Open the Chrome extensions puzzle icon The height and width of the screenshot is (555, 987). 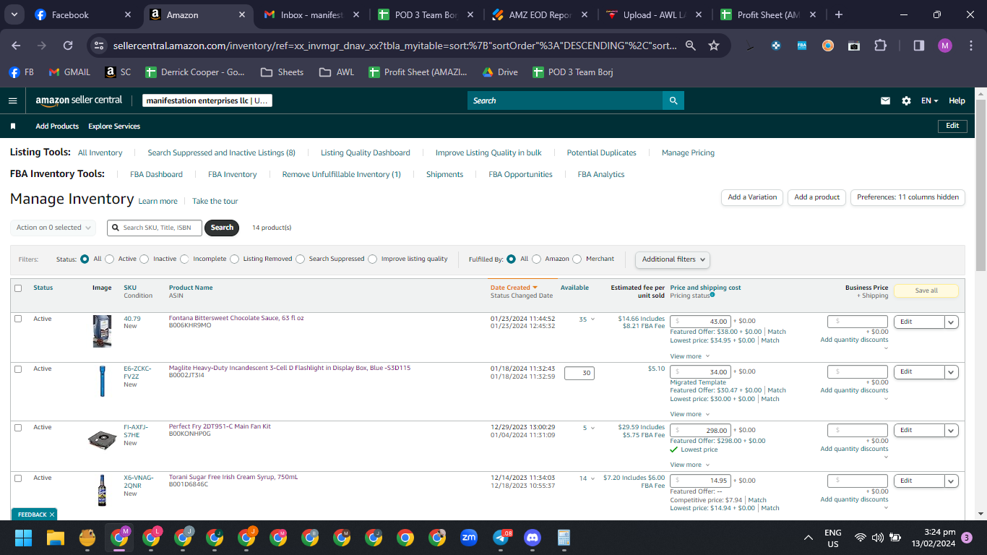point(880,46)
